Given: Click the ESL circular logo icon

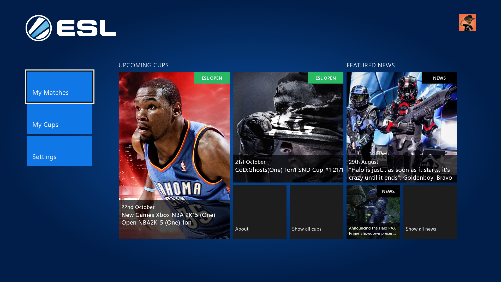Looking at the screenshot, I should 39,28.
